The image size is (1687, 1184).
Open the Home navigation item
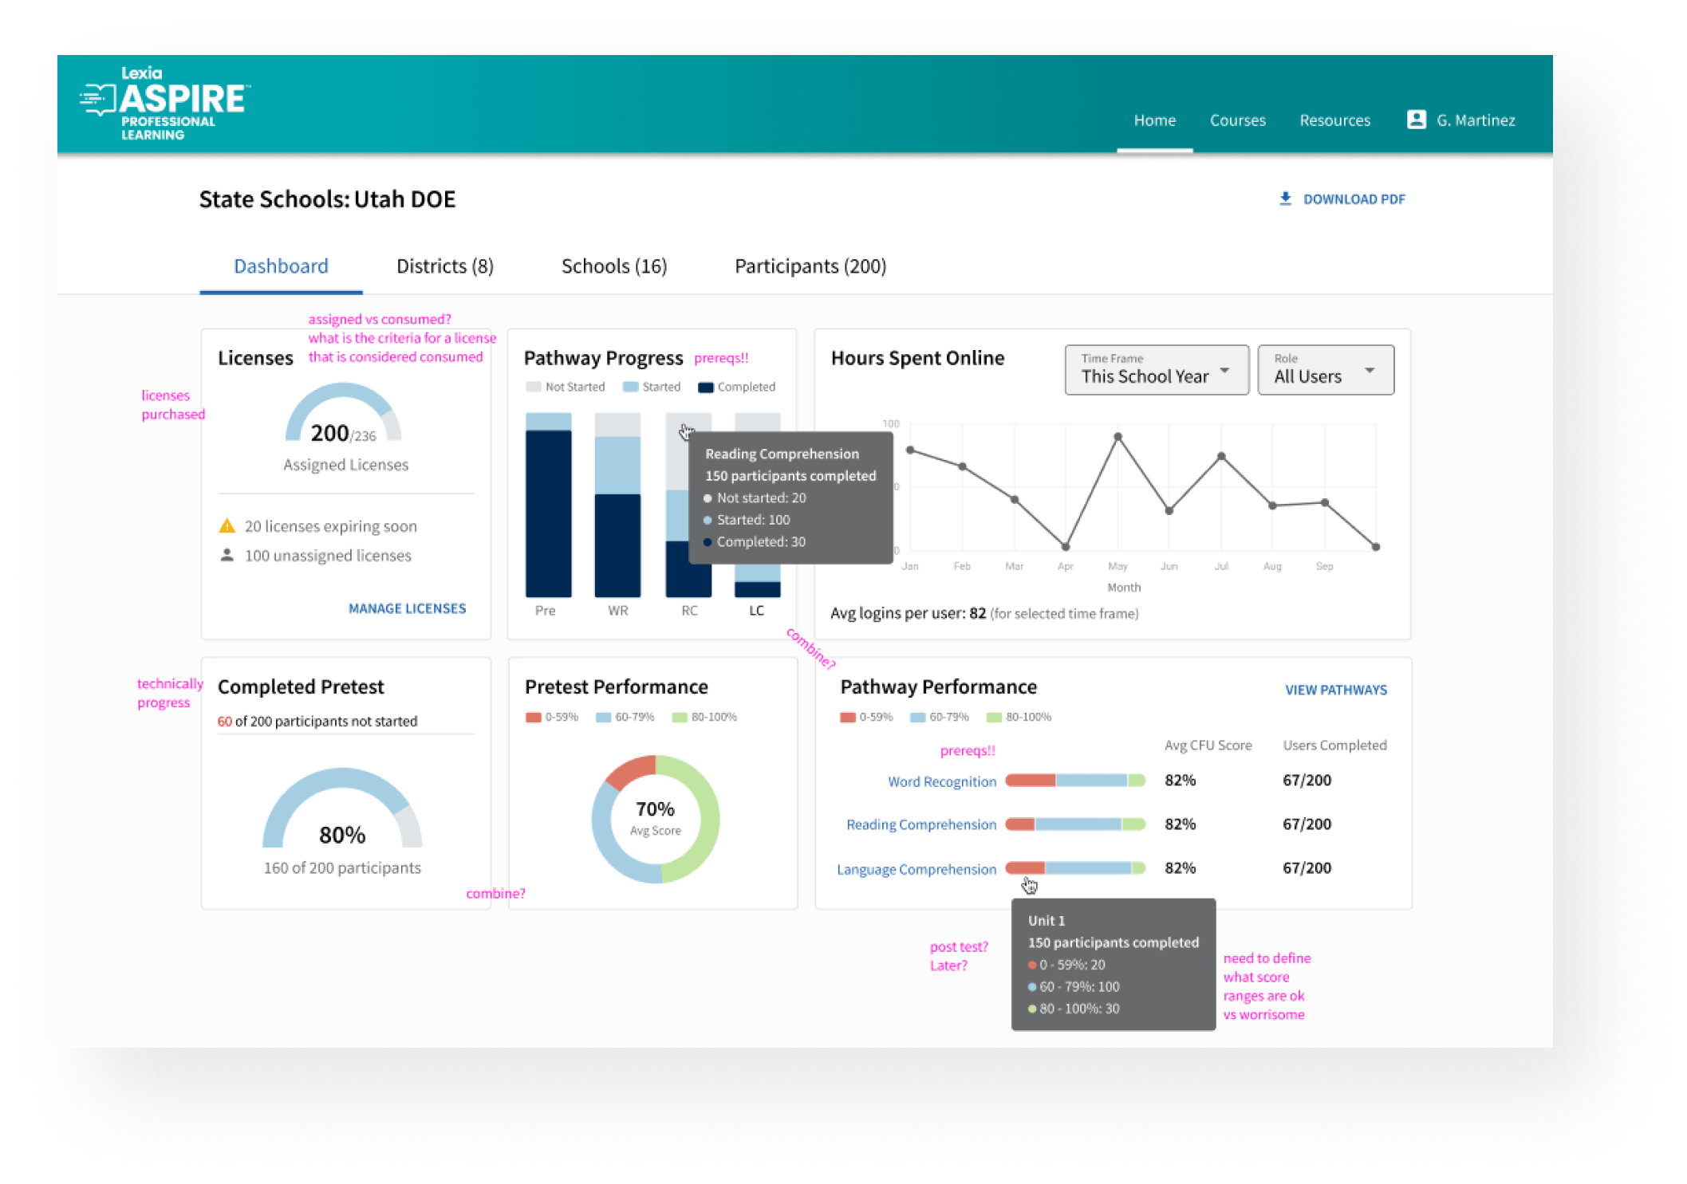1154,120
